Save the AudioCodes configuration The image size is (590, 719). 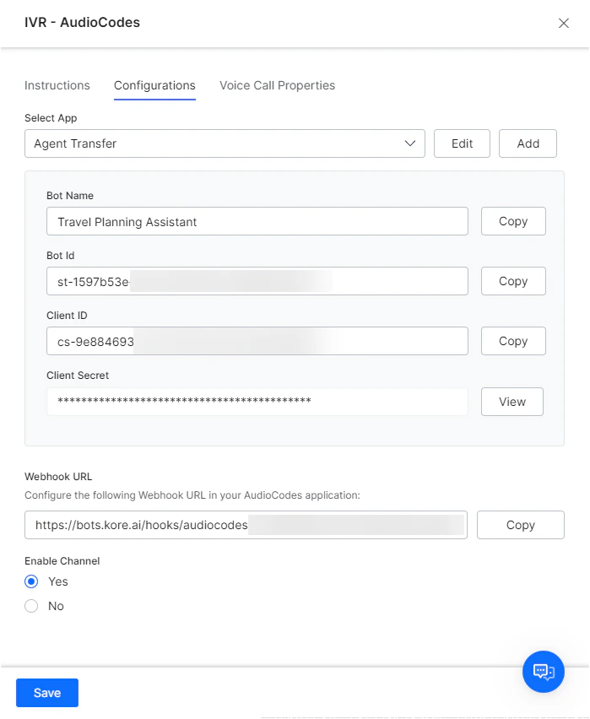click(46, 692)
